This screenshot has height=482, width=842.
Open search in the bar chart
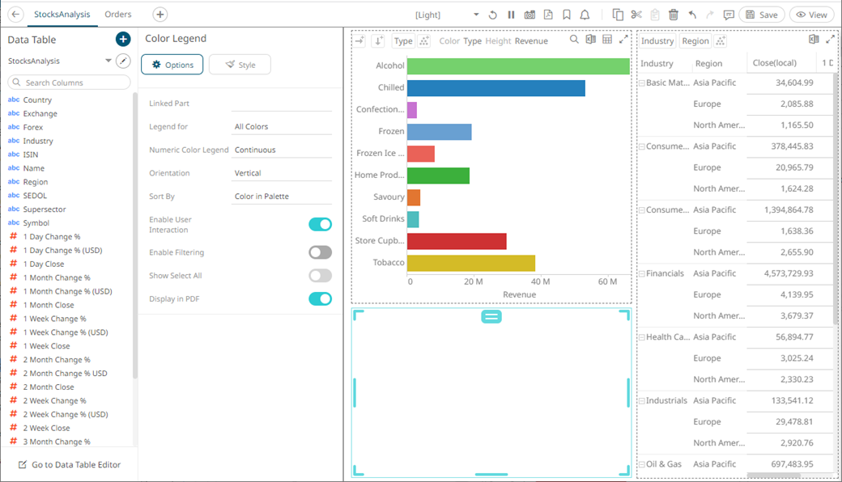tap(574, 39)
